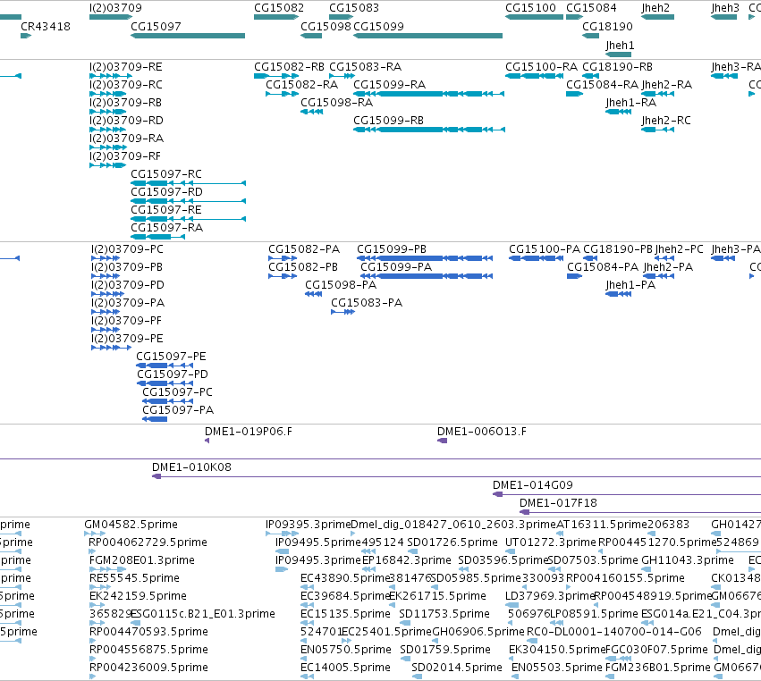Click EST label SD11753.5prime
The width and height of the screenshot is (761, 681).
pyautogui.click(x=444, y=614)
